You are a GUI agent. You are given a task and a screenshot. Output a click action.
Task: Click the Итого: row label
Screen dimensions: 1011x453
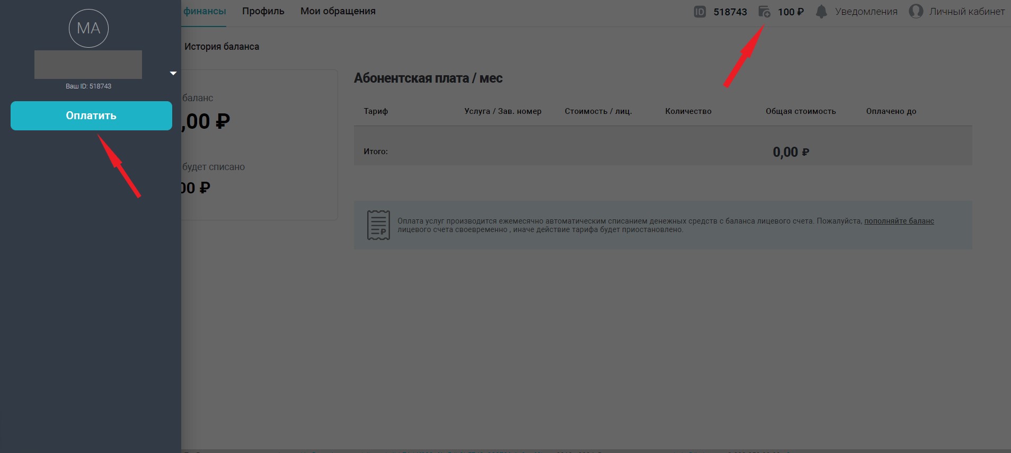376,152
